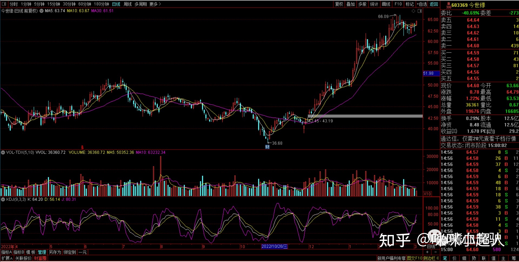Expand the 扩展 panel
The image size is (519, 262).
coord(7,258)
